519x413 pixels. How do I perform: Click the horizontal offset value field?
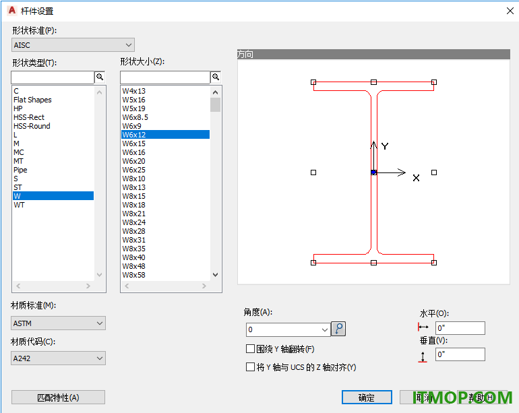point(460,328)
